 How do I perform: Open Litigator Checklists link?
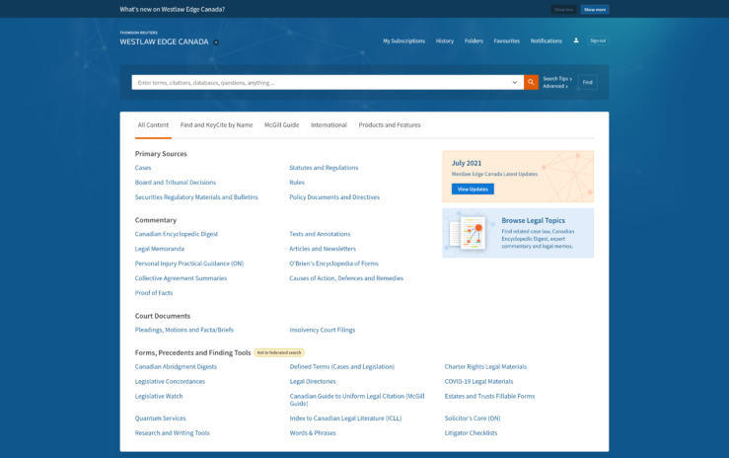click(471, 433)
